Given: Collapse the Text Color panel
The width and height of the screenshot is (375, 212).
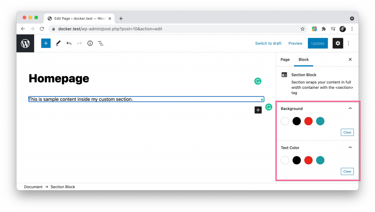Looking at the screenshot, I should coord(350,147).
